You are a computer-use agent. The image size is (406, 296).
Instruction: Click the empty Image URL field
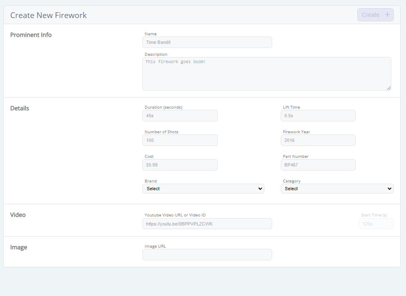[x=207, y=255]
